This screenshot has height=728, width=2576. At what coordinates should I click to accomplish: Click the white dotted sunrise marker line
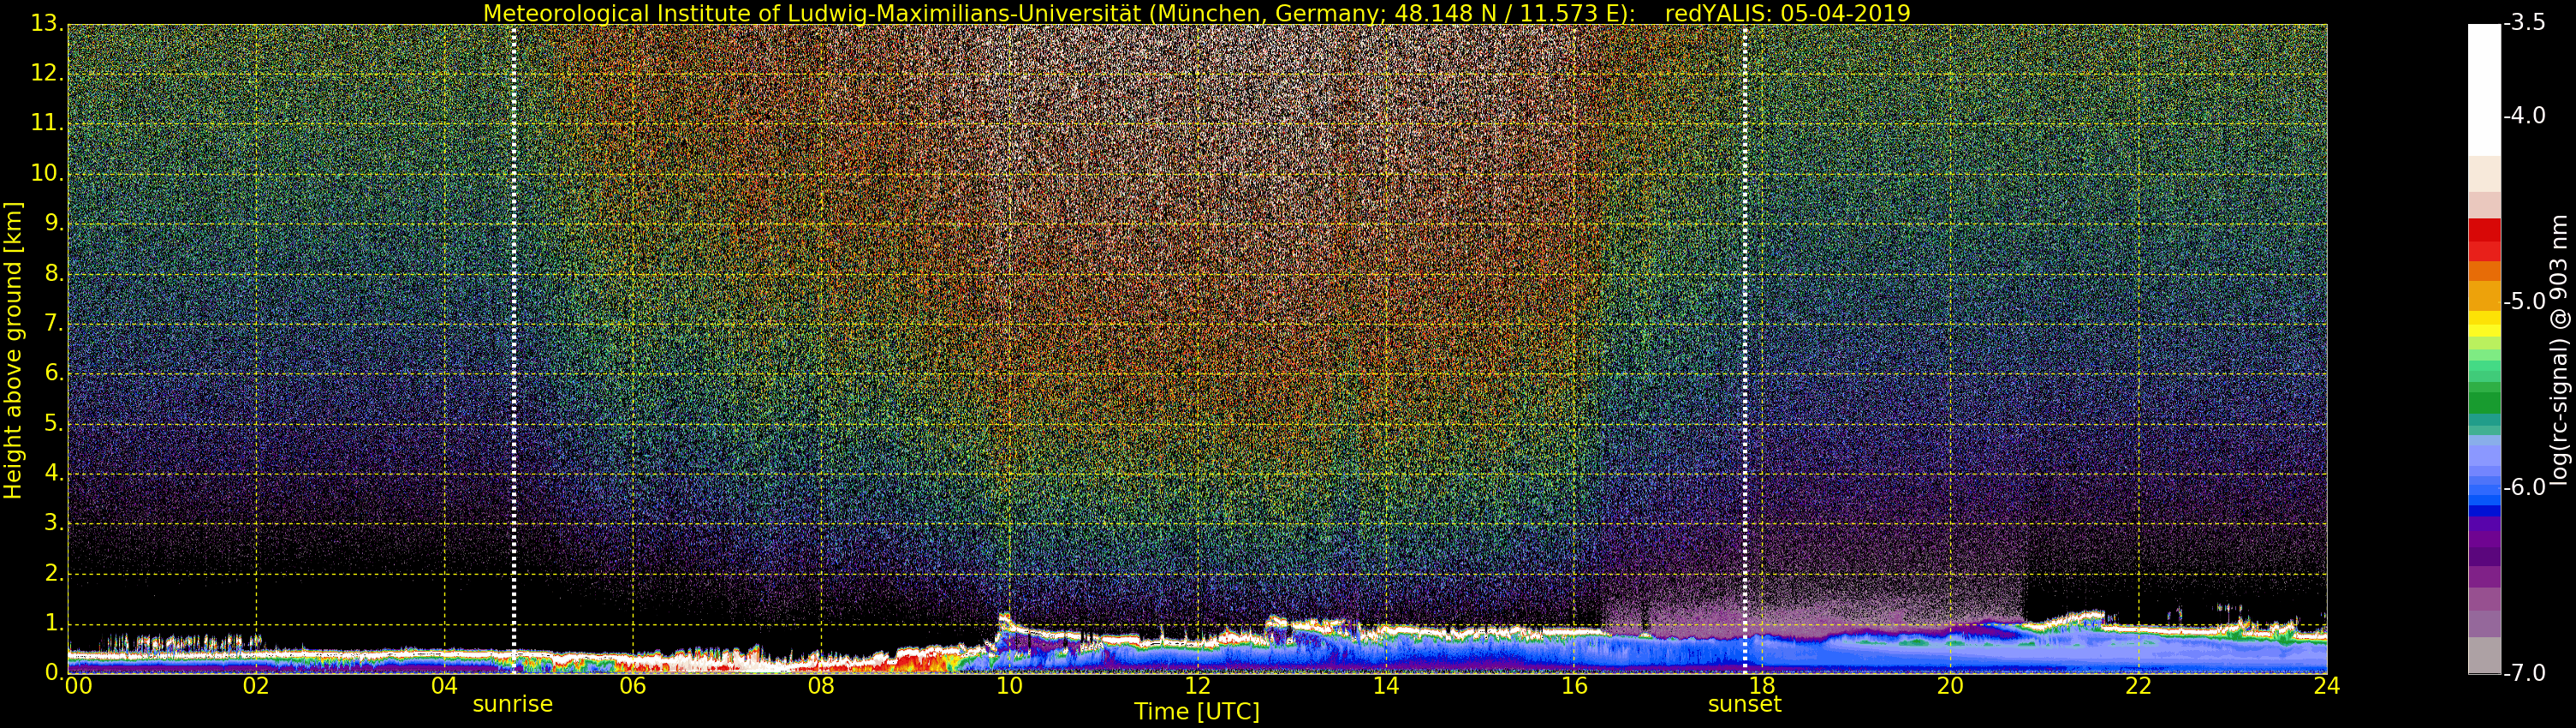pos(514,348)
